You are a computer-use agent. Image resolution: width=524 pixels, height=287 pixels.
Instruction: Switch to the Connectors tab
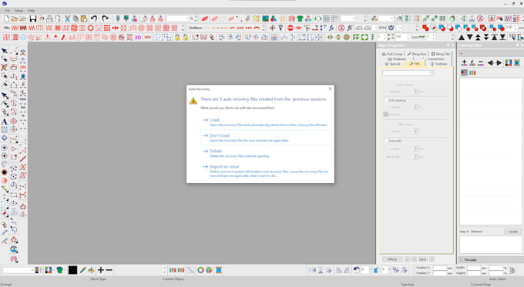435,58
